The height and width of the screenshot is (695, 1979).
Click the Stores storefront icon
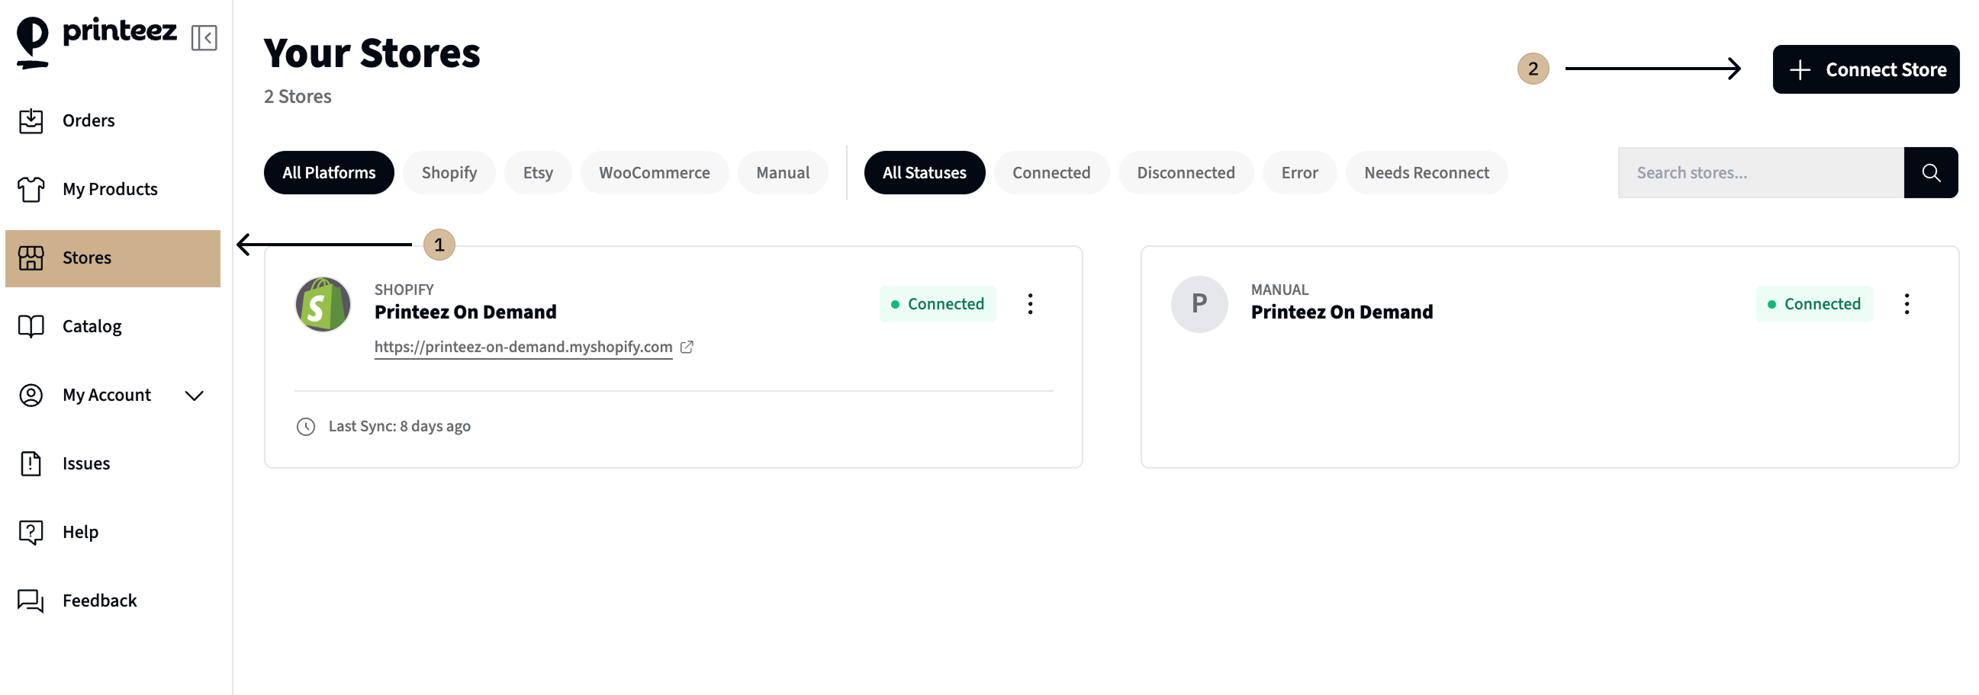click(x=31, y=258)
